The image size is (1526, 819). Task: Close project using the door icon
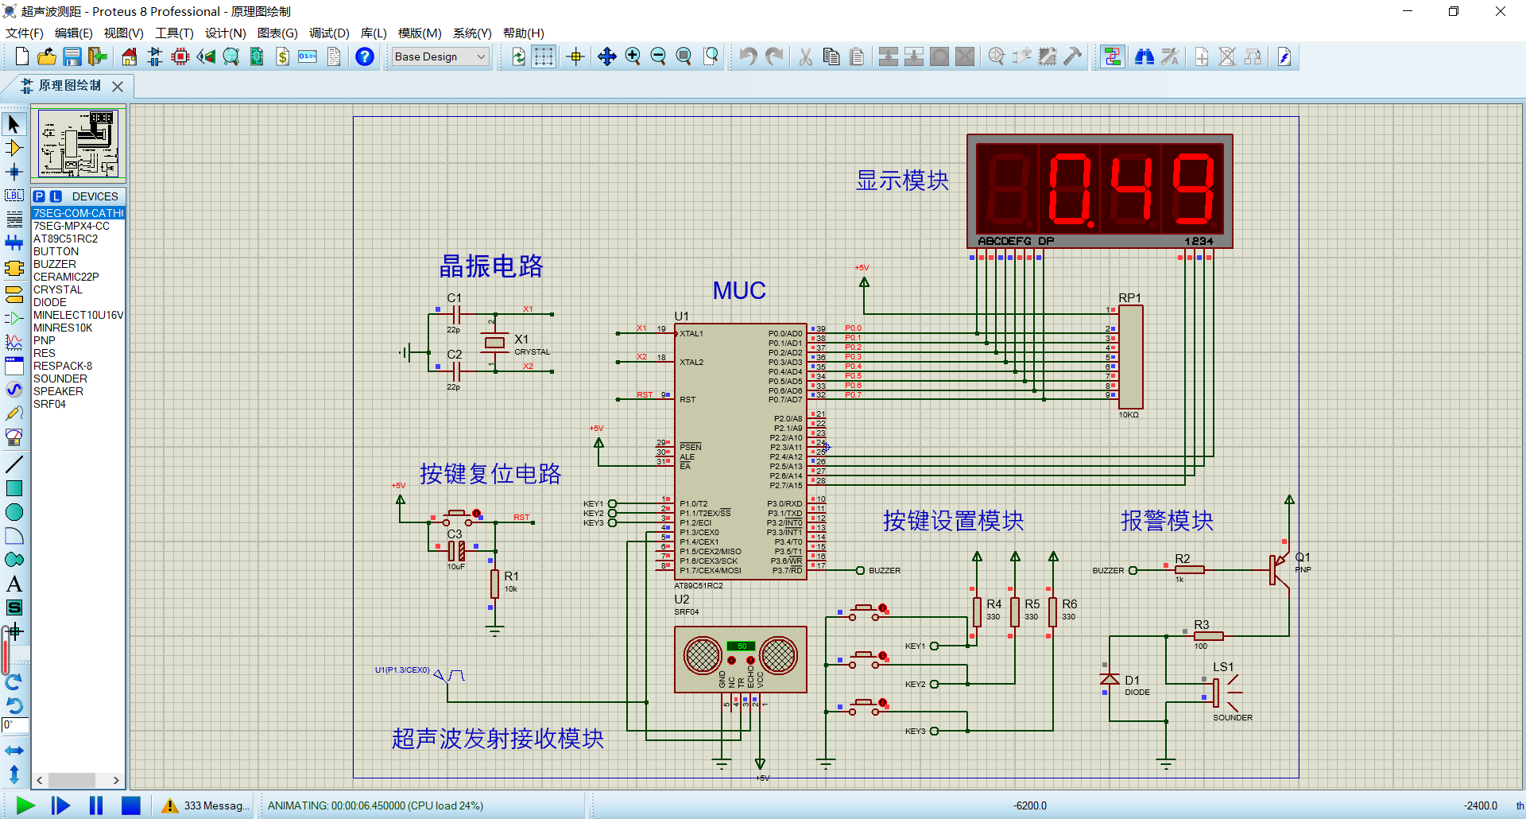98,56
